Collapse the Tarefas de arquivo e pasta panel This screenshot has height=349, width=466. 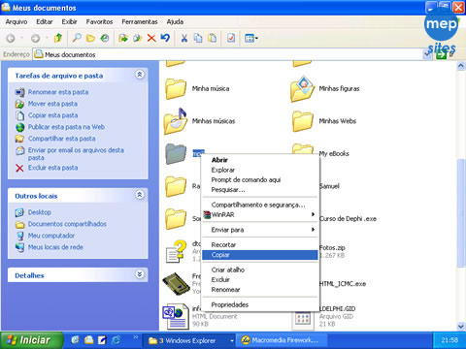pos(140,75)
